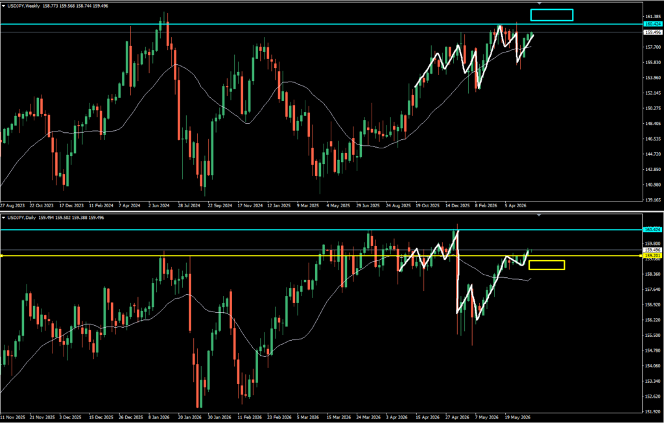Select the cyan 160.424 price tag on Daily chart
Viewport: 664px width, 423px height.
pyautogui.click(x=653, y=229)
